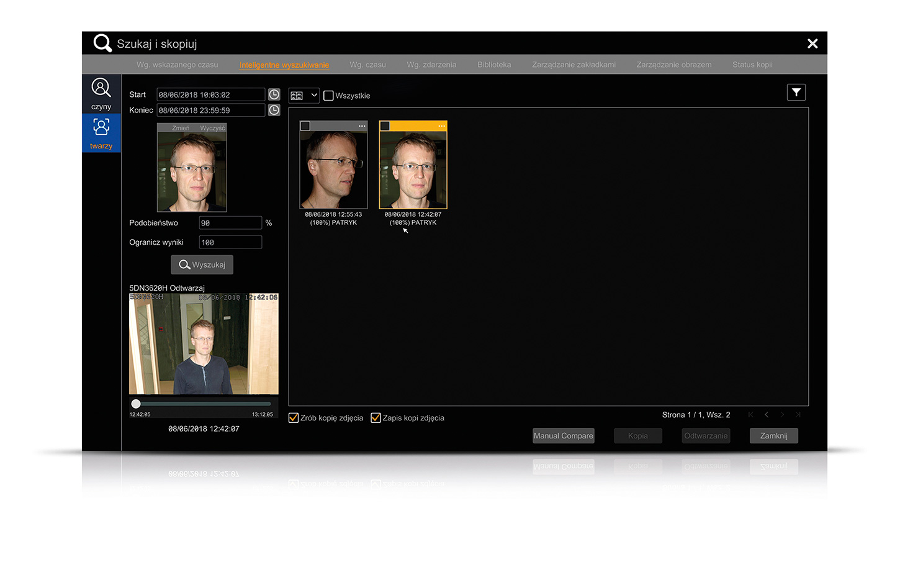900x562 pixels.
Task: Open the Biblioteka tab
Action: pos(494,65)
